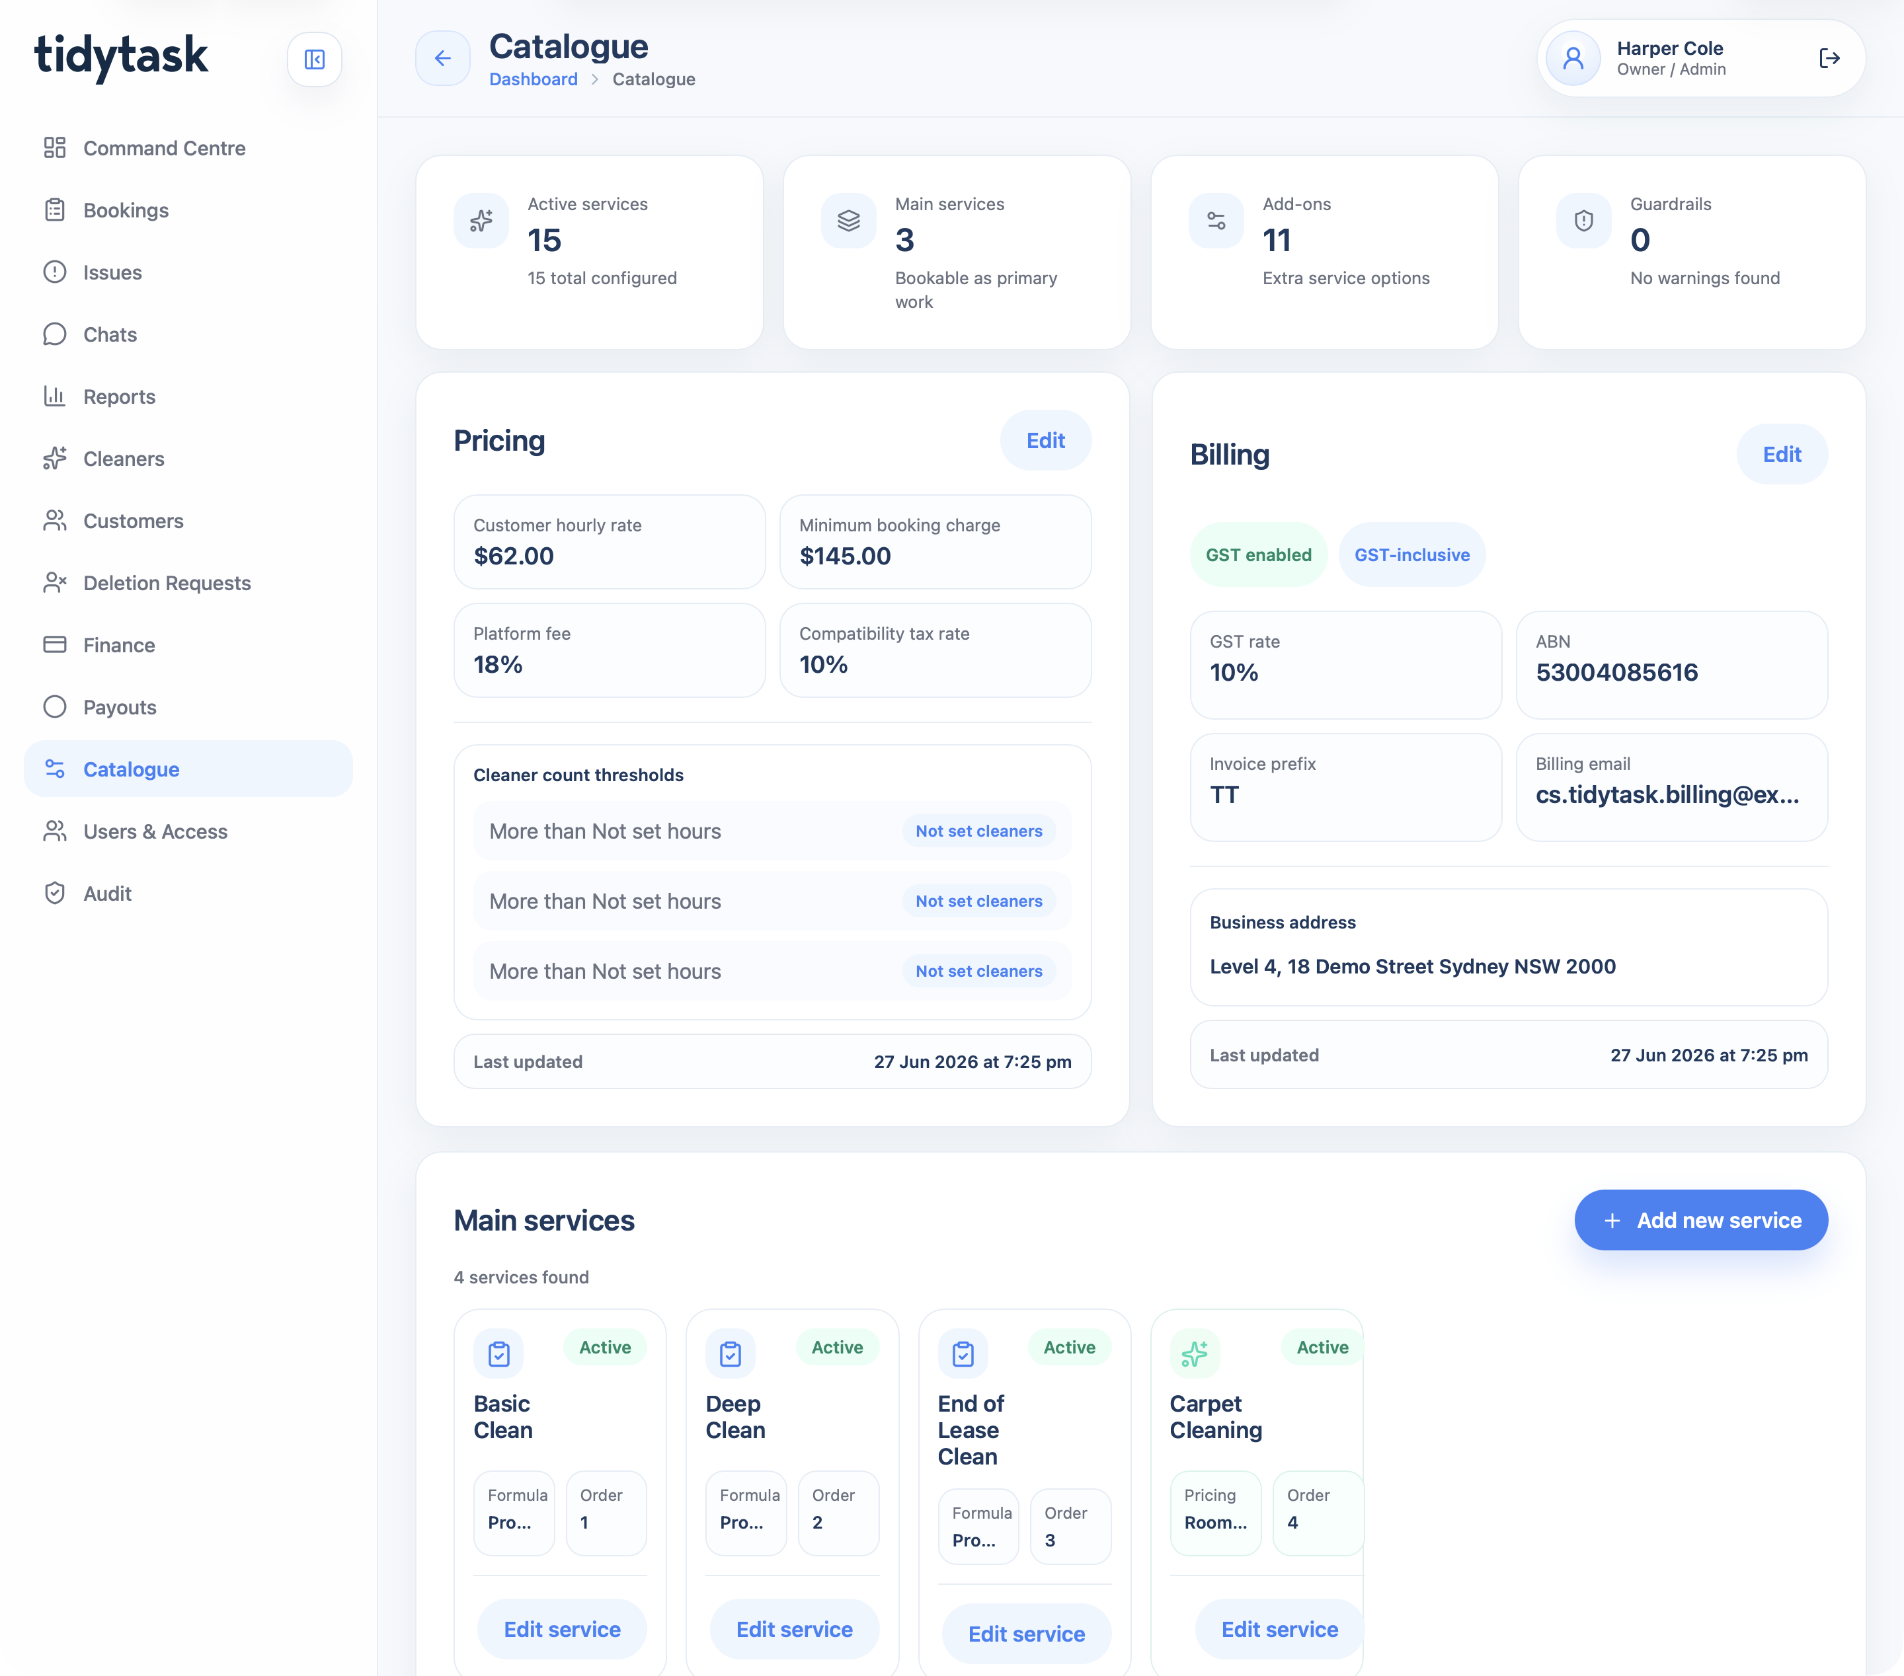Click the Active services sparkle icon
This screenshot has width=1904, height=1676.
tap(481, 221)
